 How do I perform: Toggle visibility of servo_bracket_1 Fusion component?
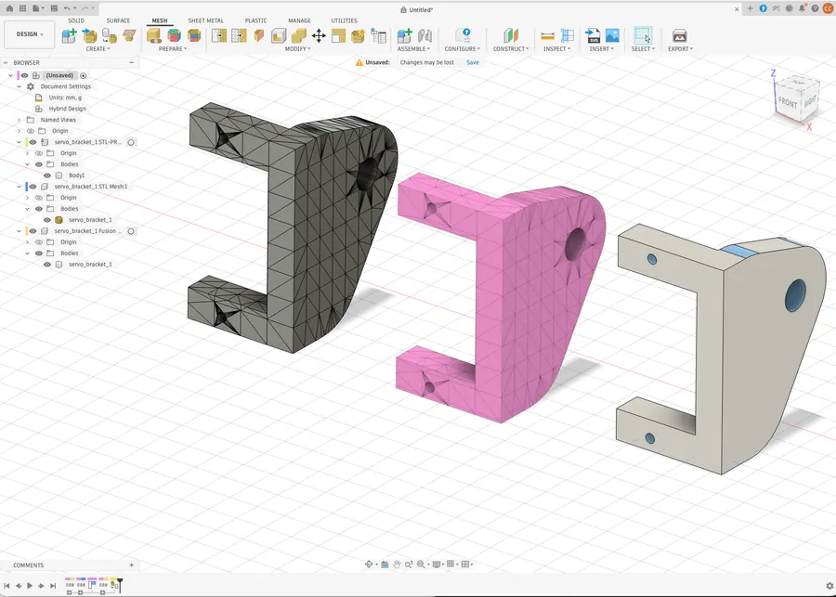[33, 231]
